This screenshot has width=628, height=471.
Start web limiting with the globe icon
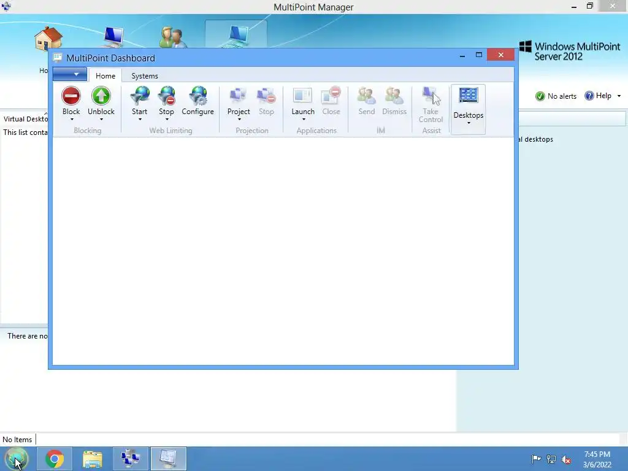140,96
